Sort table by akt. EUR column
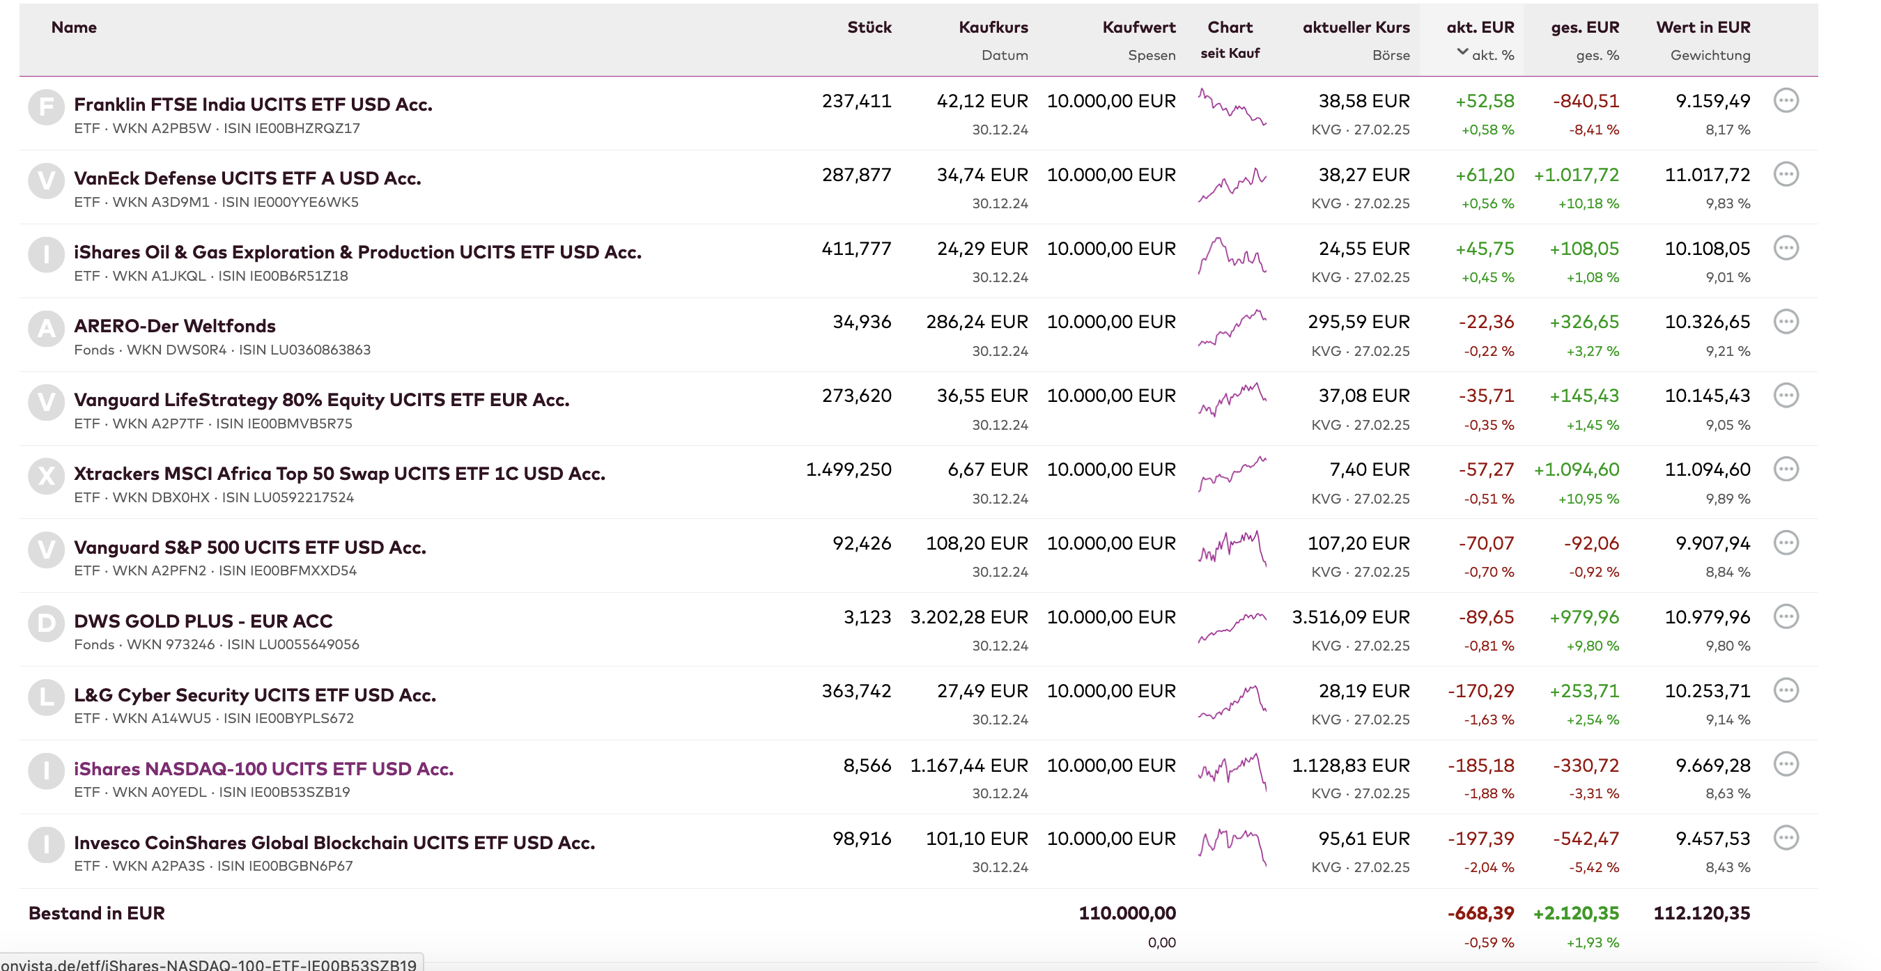 point(1480,28)
